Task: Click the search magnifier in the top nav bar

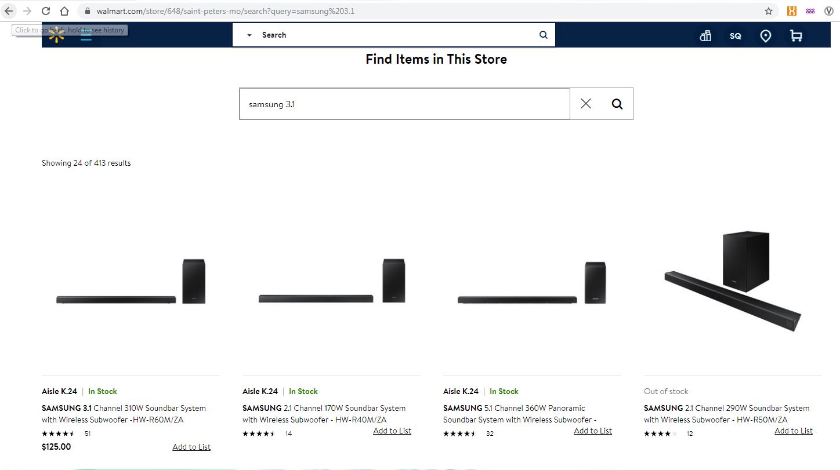Action: pos(543,35)
